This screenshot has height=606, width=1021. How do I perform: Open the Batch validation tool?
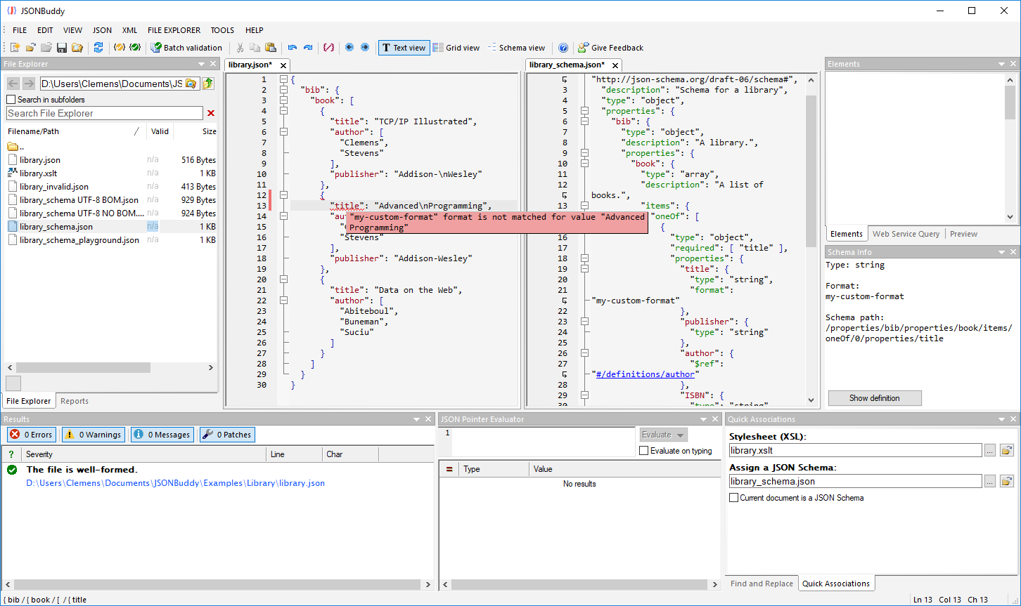pos(186,48)
